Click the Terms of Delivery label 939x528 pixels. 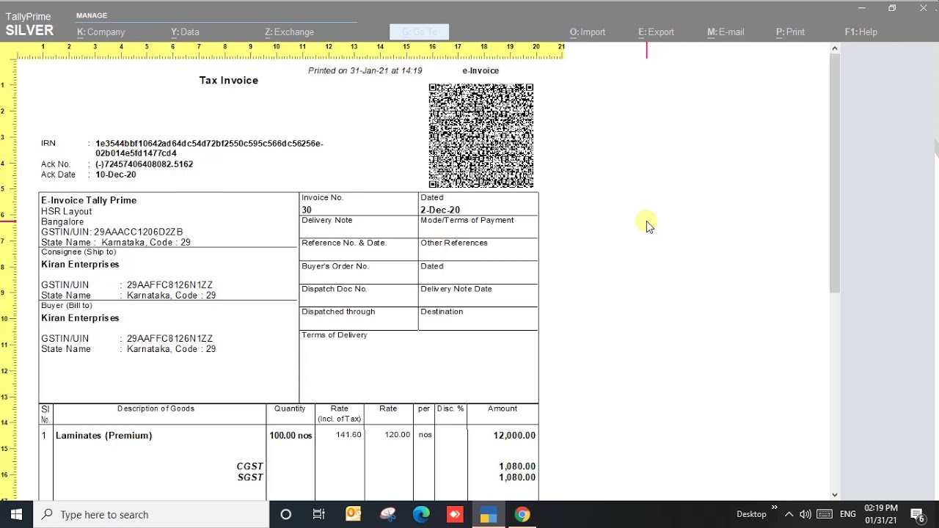coord(335,335)
